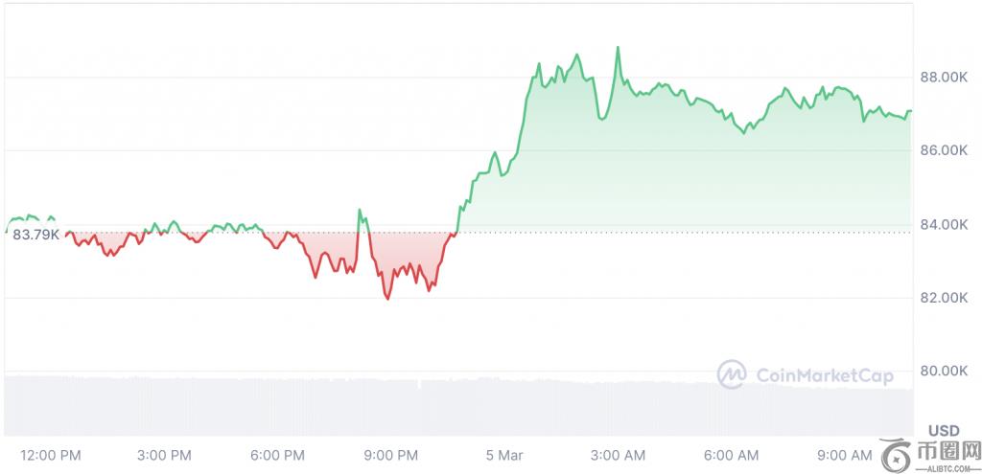This screenshot has width=982, height=474.
Task: Click the 82.00K price axis label
Action: (x=943, y=297)
